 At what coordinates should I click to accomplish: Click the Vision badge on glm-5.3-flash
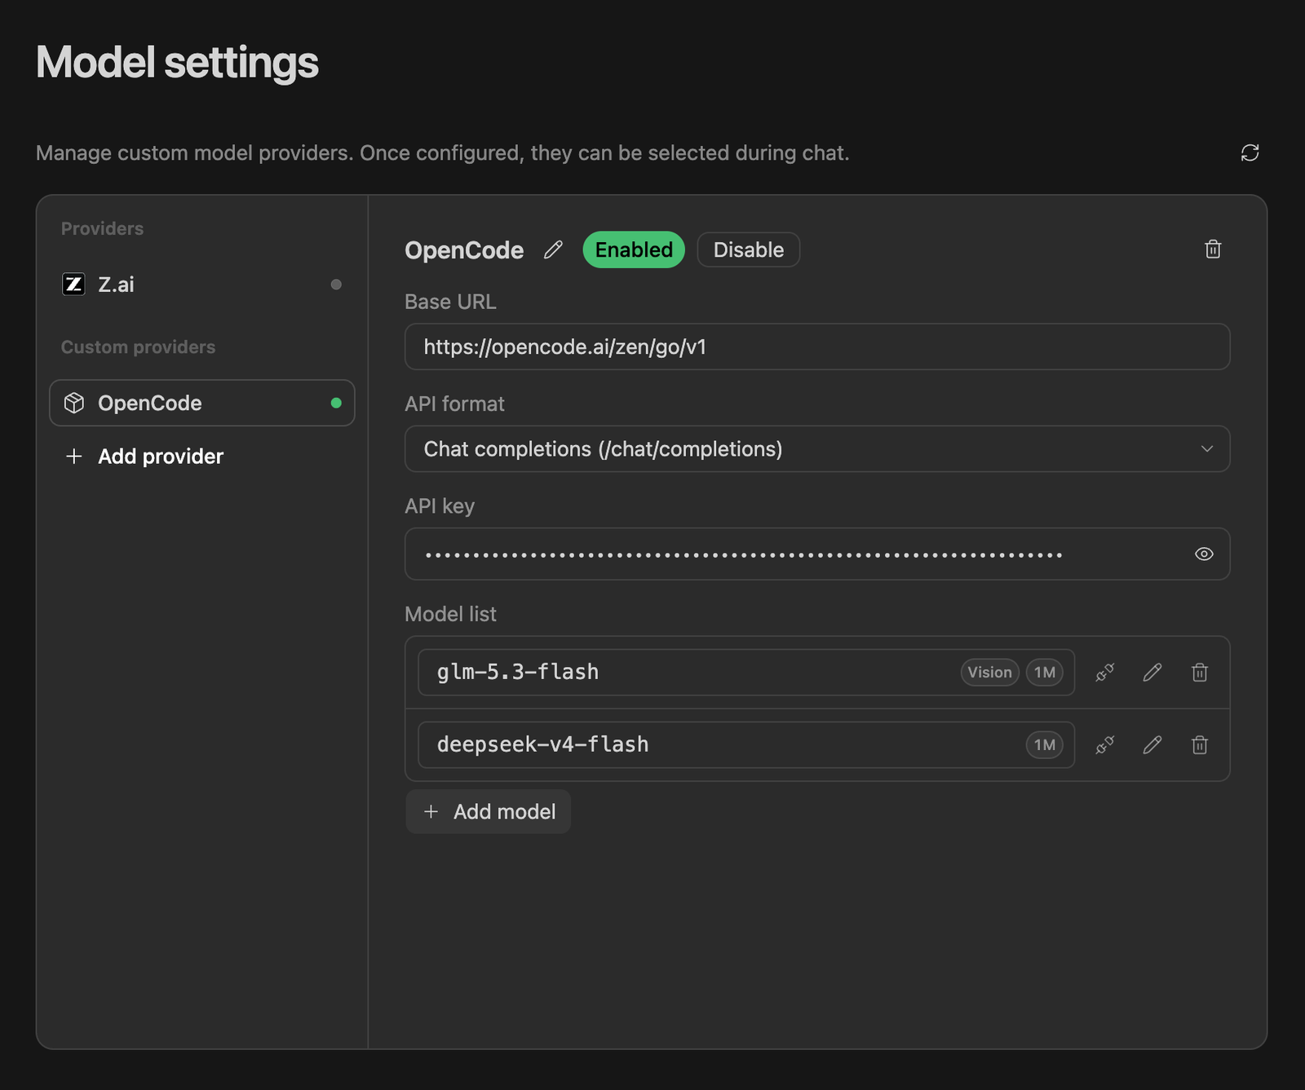(990, 673)
